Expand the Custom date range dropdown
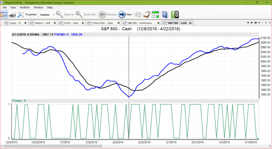Viewport: 272px width, 149px height. tap(54, 15)
